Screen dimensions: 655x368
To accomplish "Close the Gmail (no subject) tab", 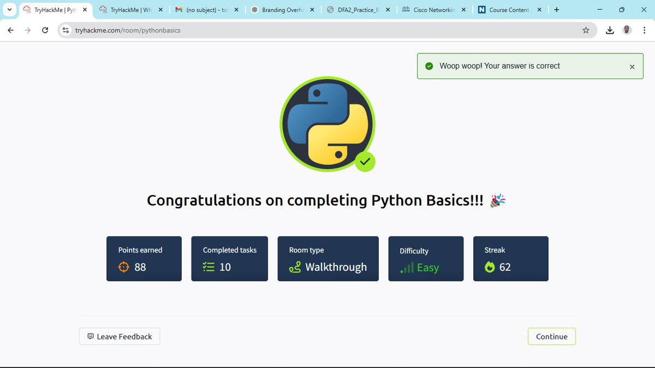I will coord(236,10).
